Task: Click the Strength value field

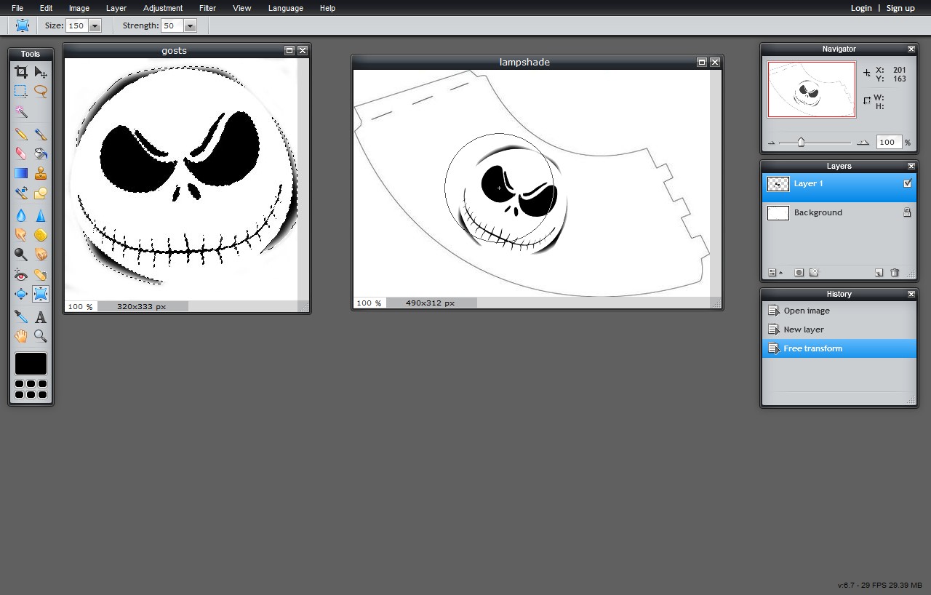Action: click(172, 25)
